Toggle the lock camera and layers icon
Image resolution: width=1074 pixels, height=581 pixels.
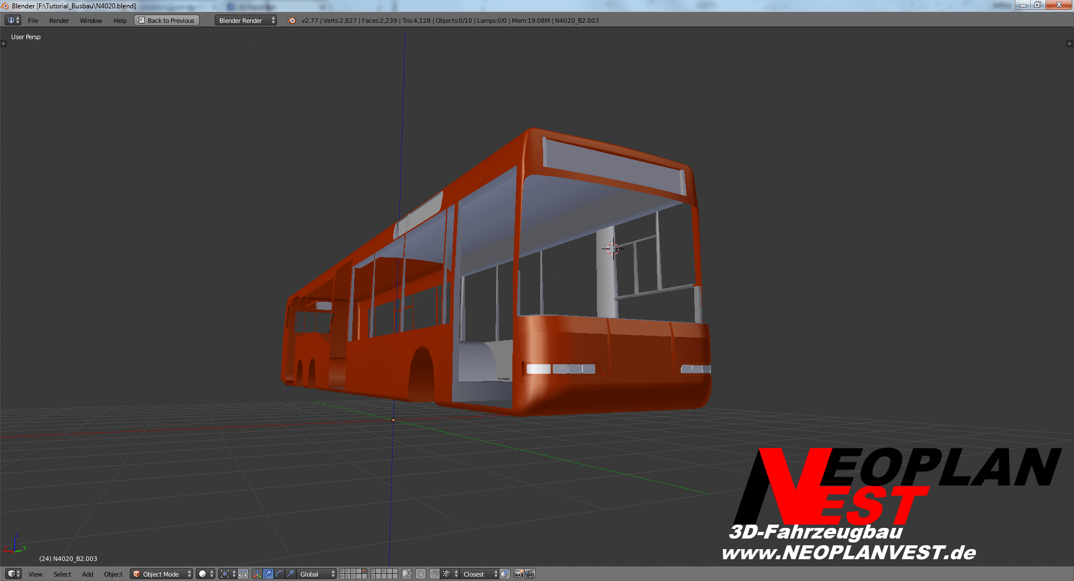point(407,574)
